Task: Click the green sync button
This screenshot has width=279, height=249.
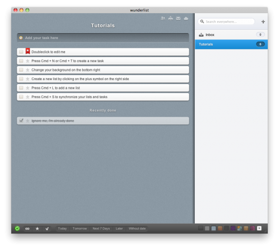Action: (17, 228)
